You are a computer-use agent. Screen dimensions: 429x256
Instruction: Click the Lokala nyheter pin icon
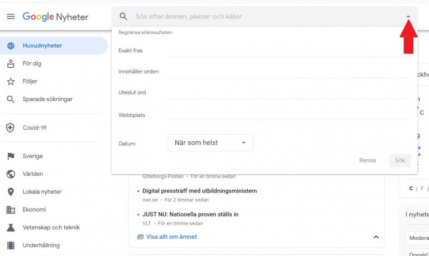click(x=11, y=192)
